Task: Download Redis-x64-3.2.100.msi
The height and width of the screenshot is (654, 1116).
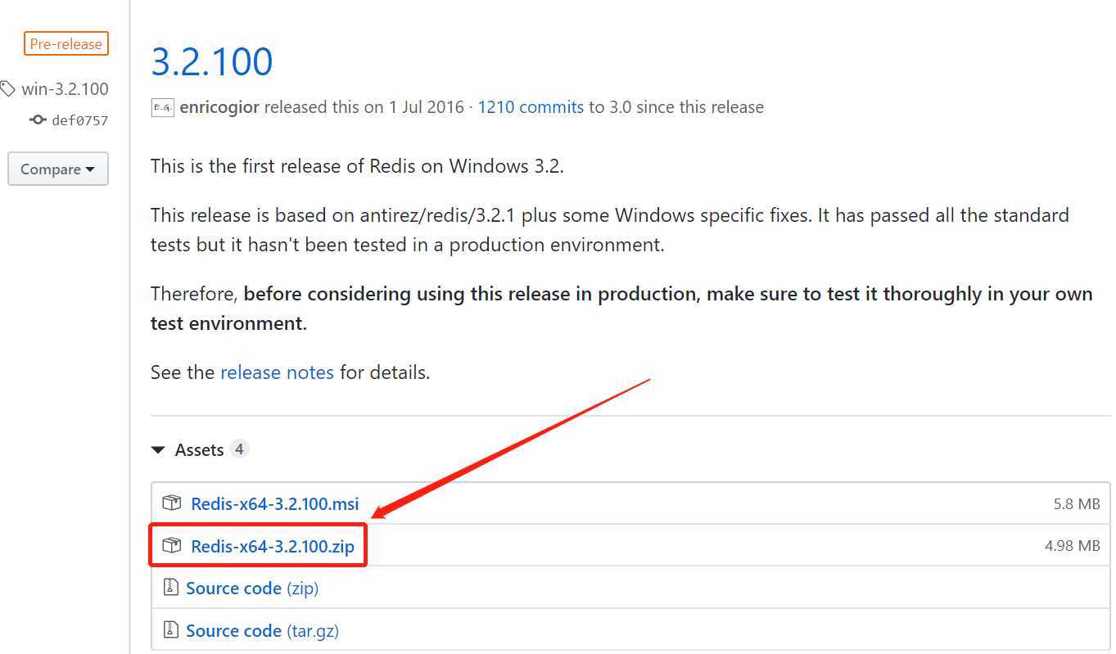Action: (275, 503)
